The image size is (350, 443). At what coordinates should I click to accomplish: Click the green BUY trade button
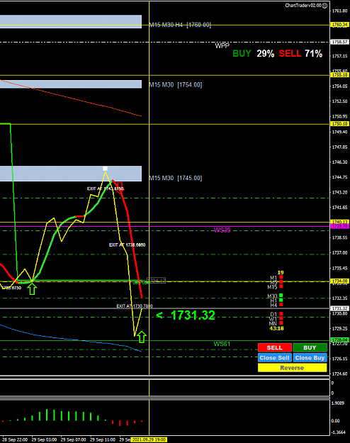point(310,347)
